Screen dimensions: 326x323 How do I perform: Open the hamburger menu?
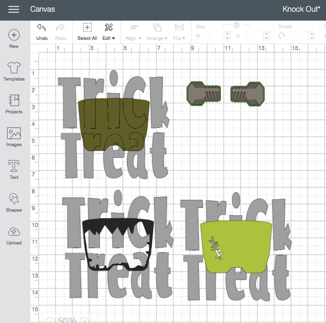(x=14, y=9)
